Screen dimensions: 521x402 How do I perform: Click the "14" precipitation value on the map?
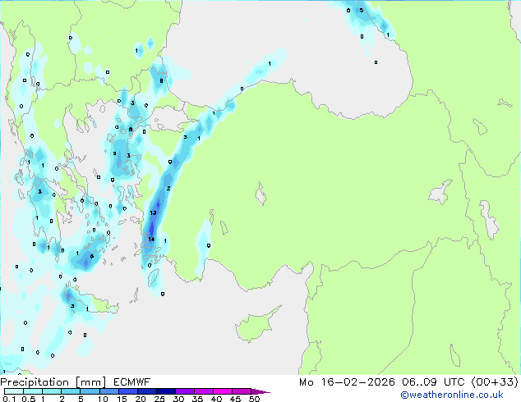click(151, 239)
